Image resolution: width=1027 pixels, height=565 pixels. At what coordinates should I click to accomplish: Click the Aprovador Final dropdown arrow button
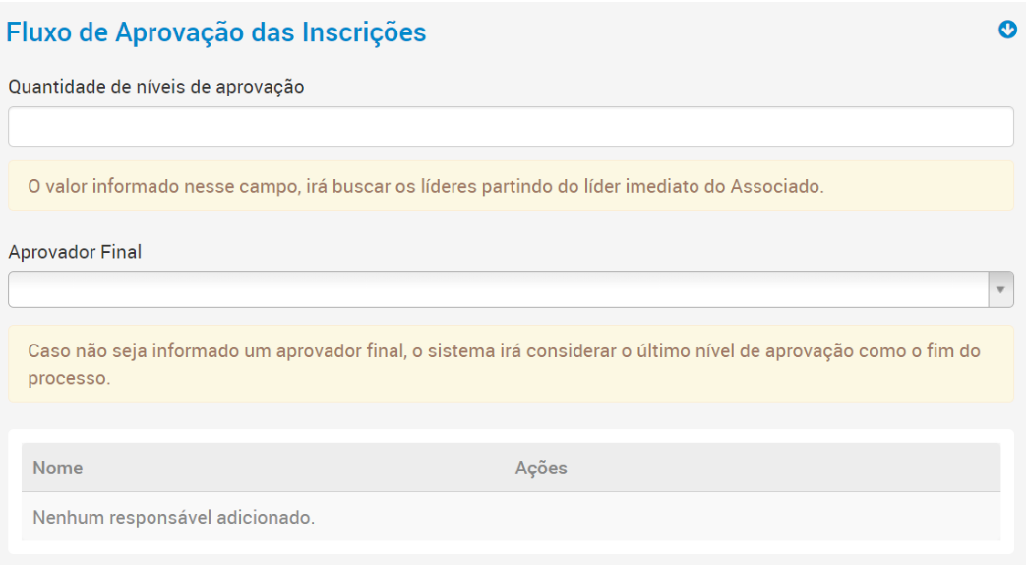point(1000,289)
